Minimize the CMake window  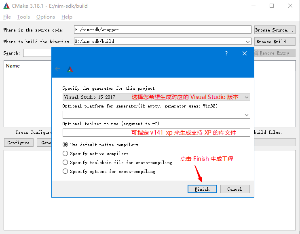[254, 6]
